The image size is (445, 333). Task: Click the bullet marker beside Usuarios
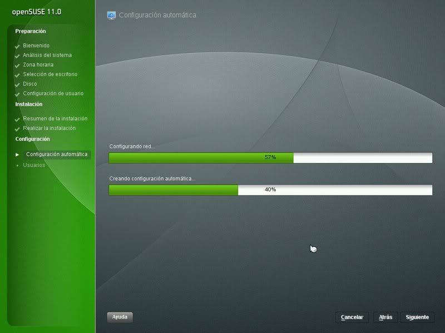click(x=17, y=165)
